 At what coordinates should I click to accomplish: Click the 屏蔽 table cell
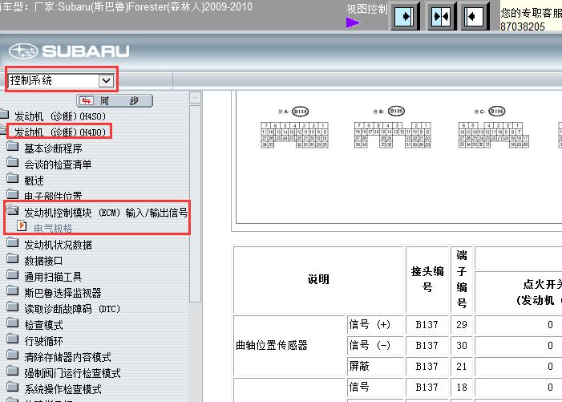tap(375, 366)
